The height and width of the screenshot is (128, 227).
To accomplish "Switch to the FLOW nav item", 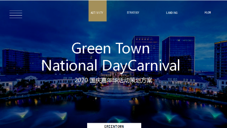I will 208,12.
